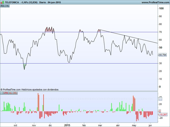This screenshot has width=170, height=127.
Task: Click the oct label on time axis
Action: coord(15,125)
